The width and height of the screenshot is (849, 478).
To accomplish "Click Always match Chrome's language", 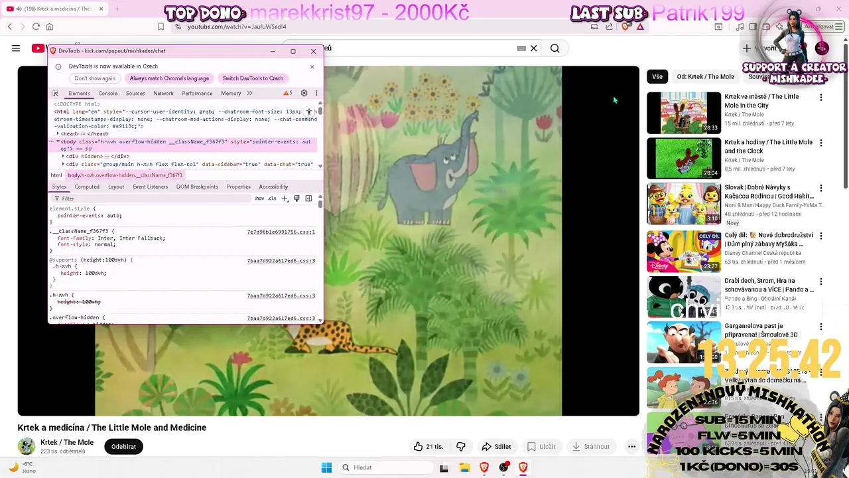I will [169, 78].
